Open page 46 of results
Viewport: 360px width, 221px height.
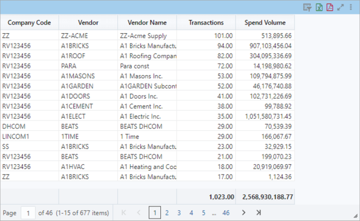(x=226, y=213)
